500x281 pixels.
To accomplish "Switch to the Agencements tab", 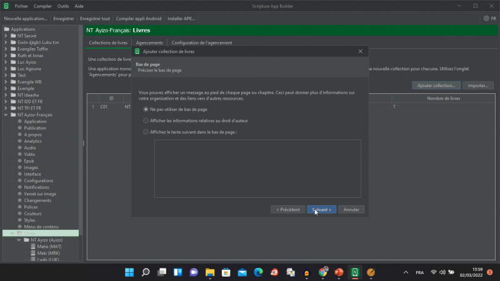I will (149, 43).
